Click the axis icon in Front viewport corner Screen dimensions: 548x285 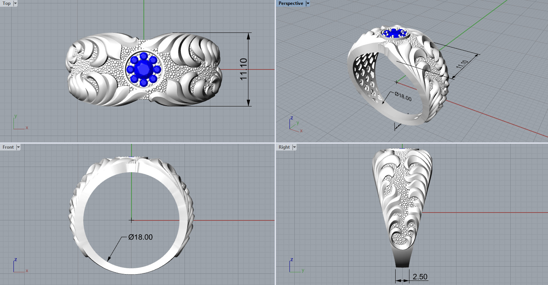click(20, 265)
